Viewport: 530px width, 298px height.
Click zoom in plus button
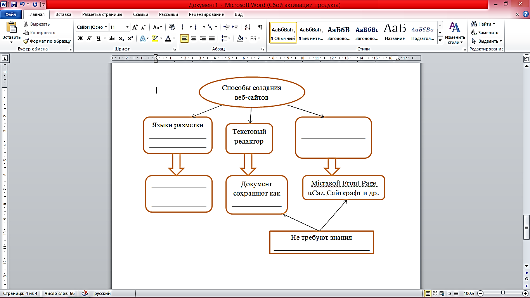[525, 293]
